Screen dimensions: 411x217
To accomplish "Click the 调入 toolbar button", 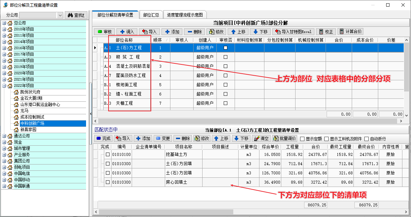I will point(127,32).
